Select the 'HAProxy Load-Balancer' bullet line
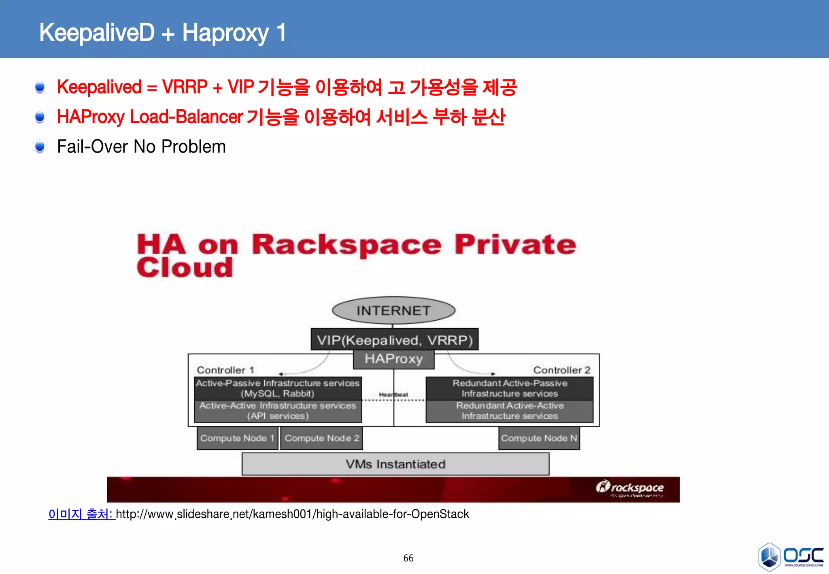Image resolution: width=829 pixels, height=574 pixels. 281,117
